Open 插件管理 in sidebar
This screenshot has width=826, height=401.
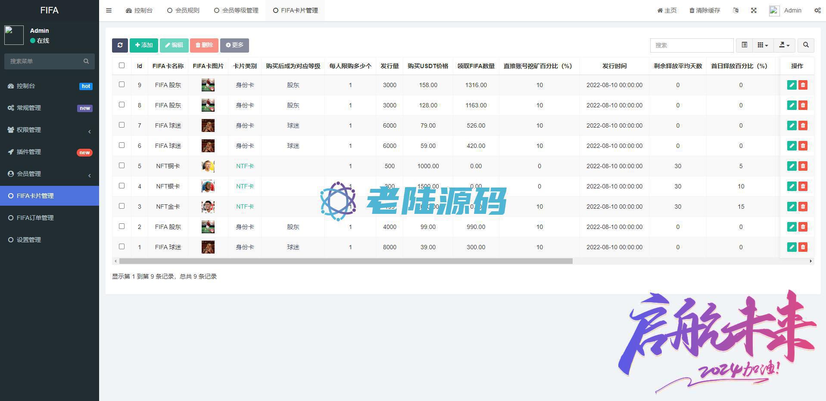pos(50,152)
